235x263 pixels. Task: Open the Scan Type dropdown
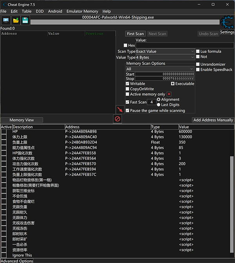pyautogui.click(x=165, y=51)
